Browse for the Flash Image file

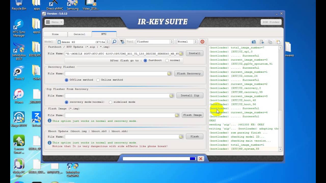[177, 115]
